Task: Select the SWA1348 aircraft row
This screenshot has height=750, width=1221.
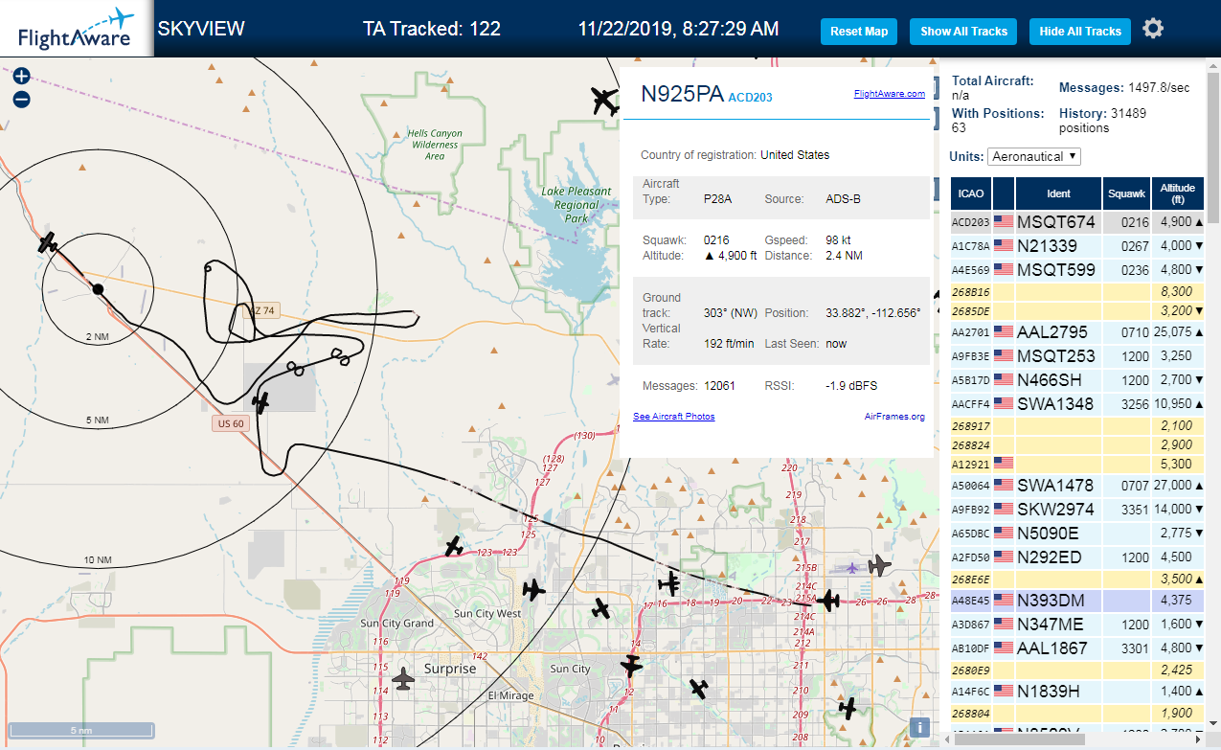Action: click(1077, 404)
